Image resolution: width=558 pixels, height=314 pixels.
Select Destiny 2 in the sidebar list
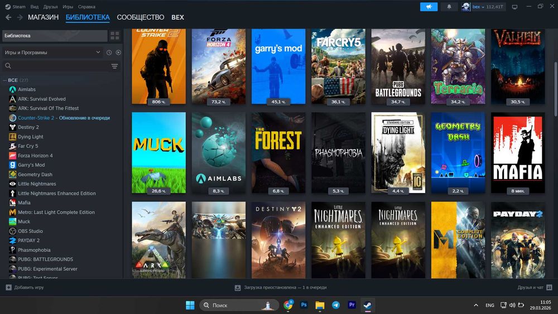click(x=28, y=127)
